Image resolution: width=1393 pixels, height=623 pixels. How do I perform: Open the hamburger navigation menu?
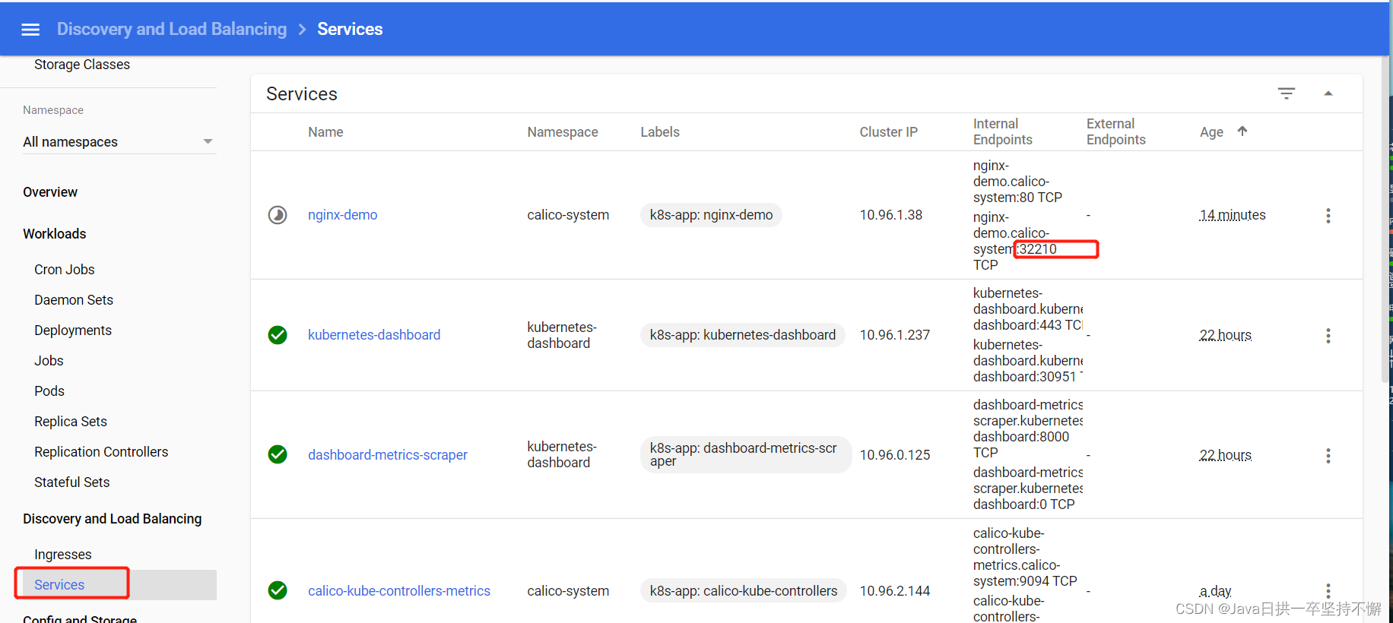coord(30,30)
